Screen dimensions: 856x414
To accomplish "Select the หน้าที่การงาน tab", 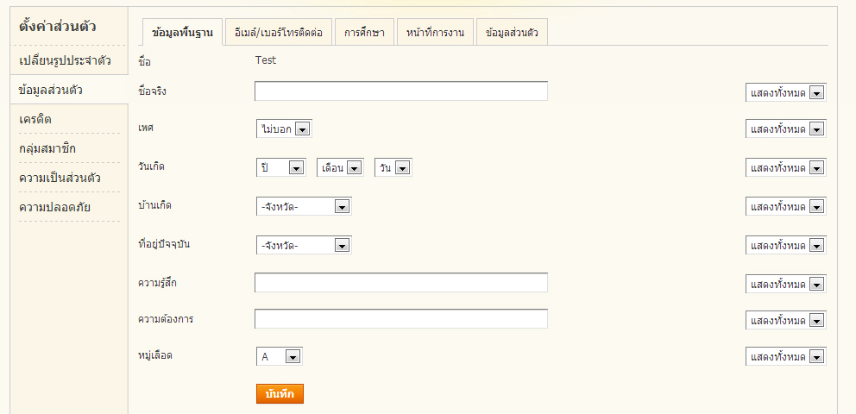I will click(435, 33).
